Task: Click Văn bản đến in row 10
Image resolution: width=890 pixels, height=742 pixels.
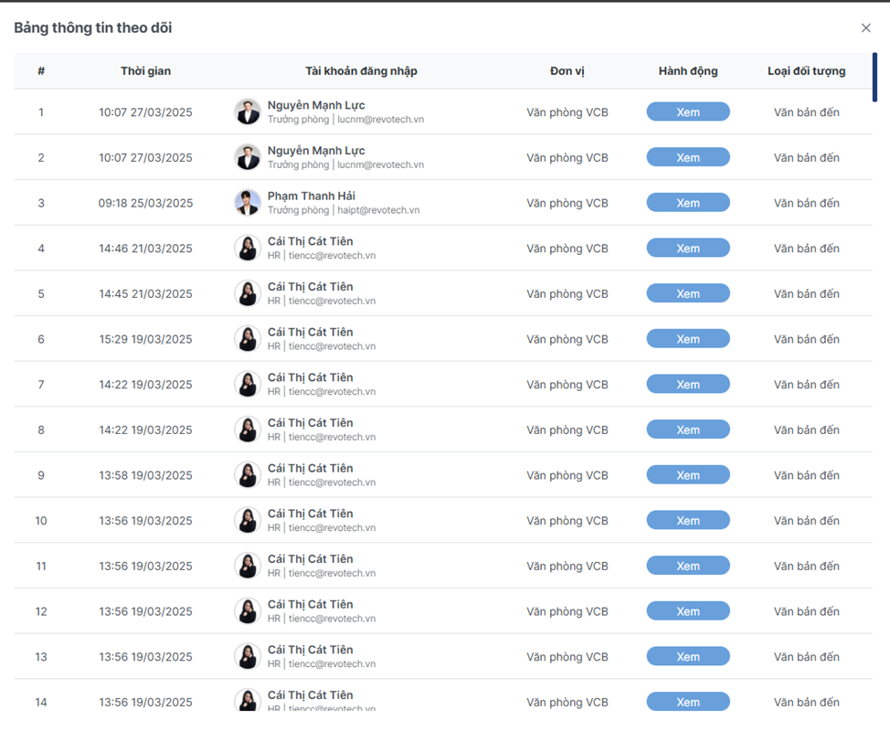Action: point(807,521)
